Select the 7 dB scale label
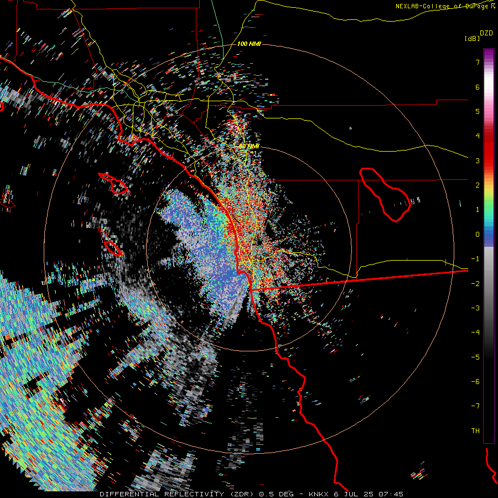Viewport: 498px width, 498px height. pos(478,62)
